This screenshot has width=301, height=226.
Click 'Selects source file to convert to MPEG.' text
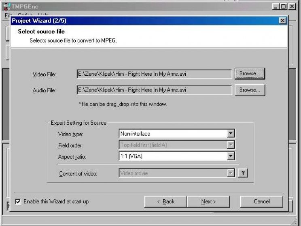coord(73,41)
